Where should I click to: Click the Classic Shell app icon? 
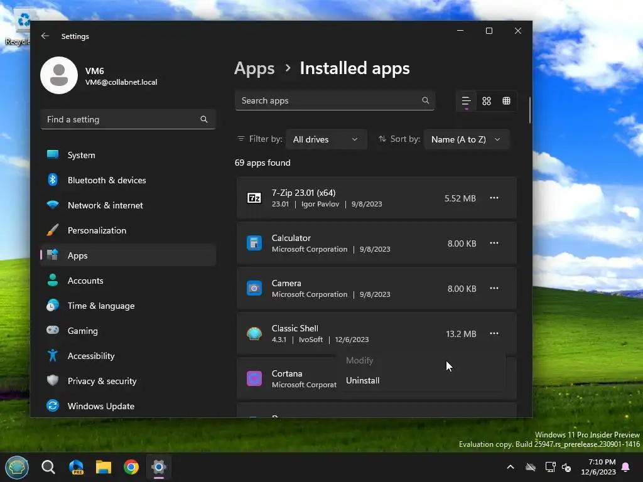coord(254,334)
